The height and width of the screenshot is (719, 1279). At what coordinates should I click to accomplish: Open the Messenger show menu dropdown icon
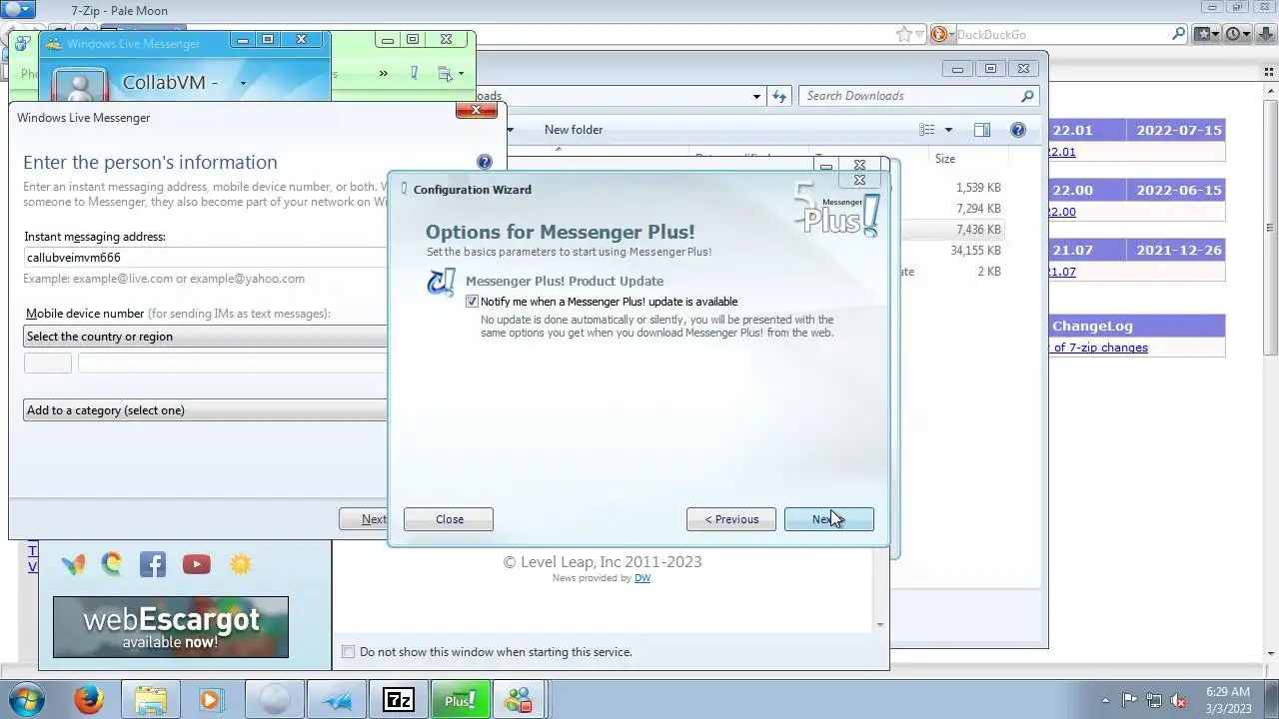[451, 74]
